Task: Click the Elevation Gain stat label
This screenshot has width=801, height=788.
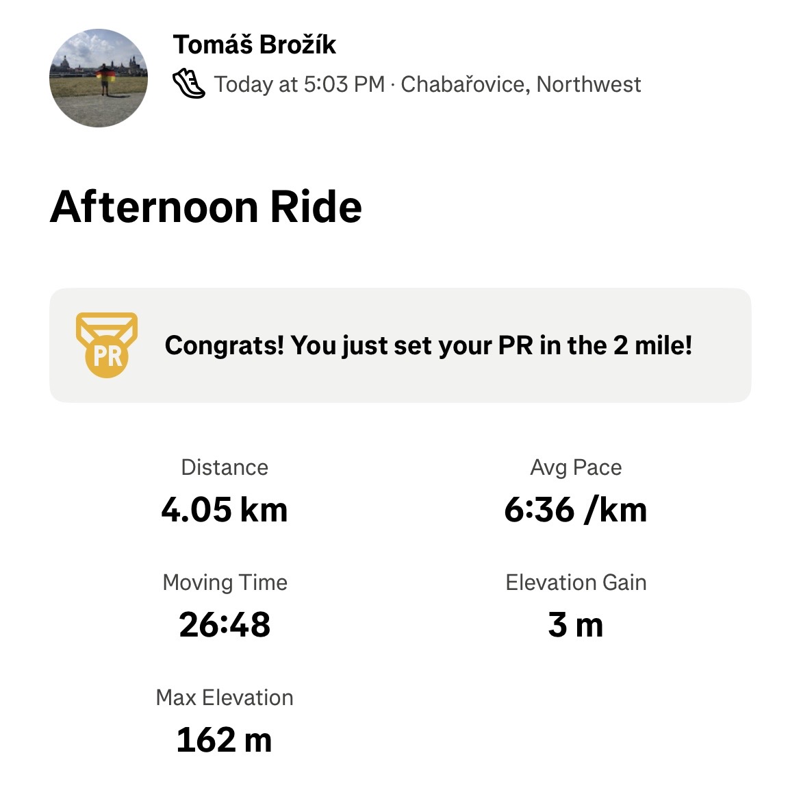Action: 576,582
